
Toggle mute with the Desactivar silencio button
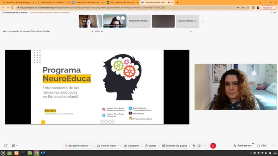76,146
